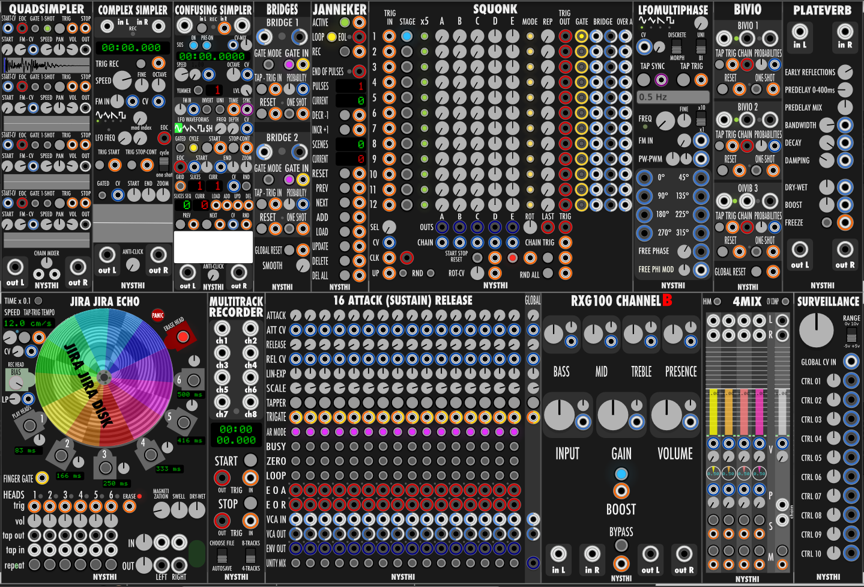
Task: Click the 0.5 Hz frequency display
Action: [x=673, y=97]
